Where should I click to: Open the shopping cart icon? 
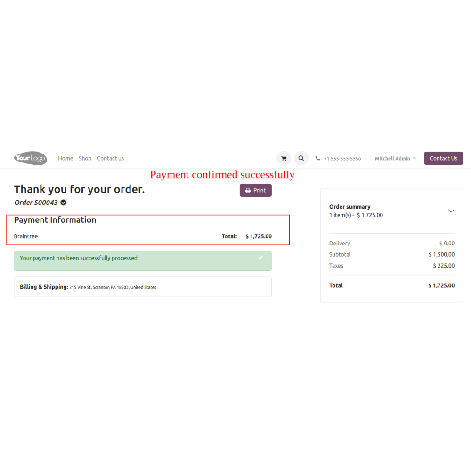click(284, 159)
